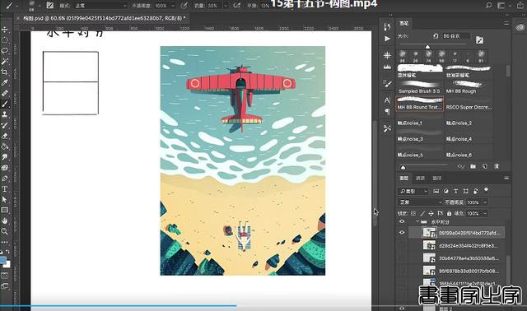Toggle lock position icon
The width and height of the screenshot is (527, 311).
click(x=431, y=213)
